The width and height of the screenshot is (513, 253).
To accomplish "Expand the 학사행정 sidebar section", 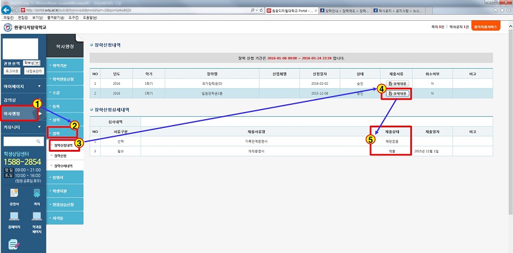I will [x=21, y=113].
